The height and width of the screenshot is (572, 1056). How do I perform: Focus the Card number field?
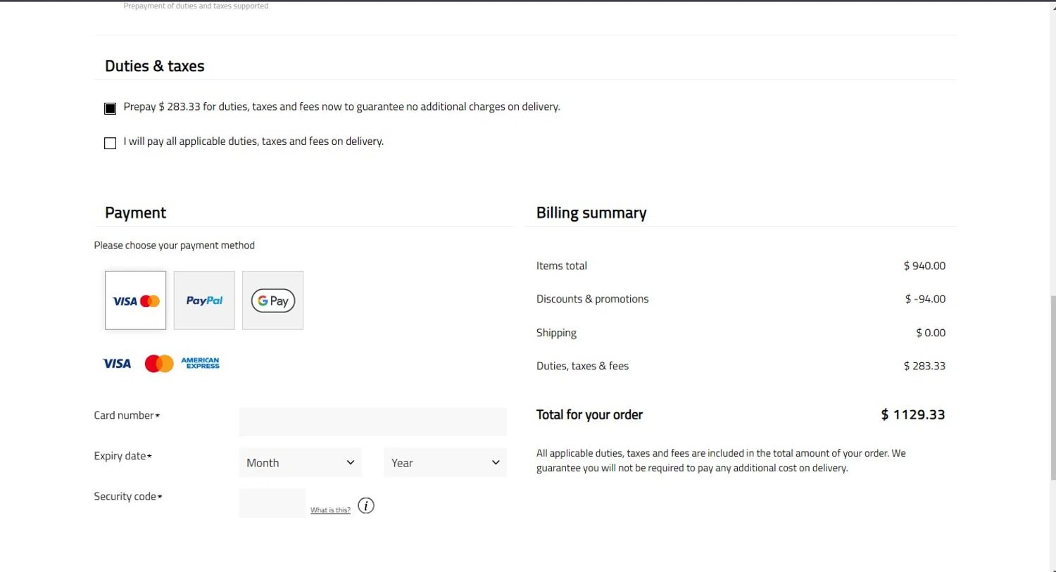(373, 421)
